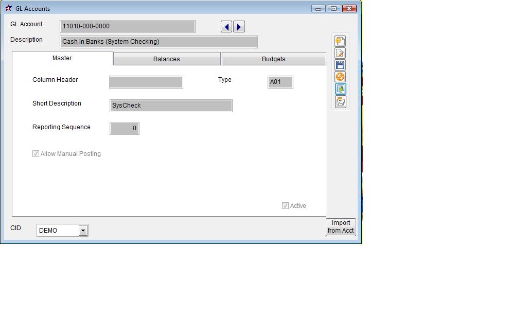
Task: Click the Print icon
Action: click(x=340, y=101)
